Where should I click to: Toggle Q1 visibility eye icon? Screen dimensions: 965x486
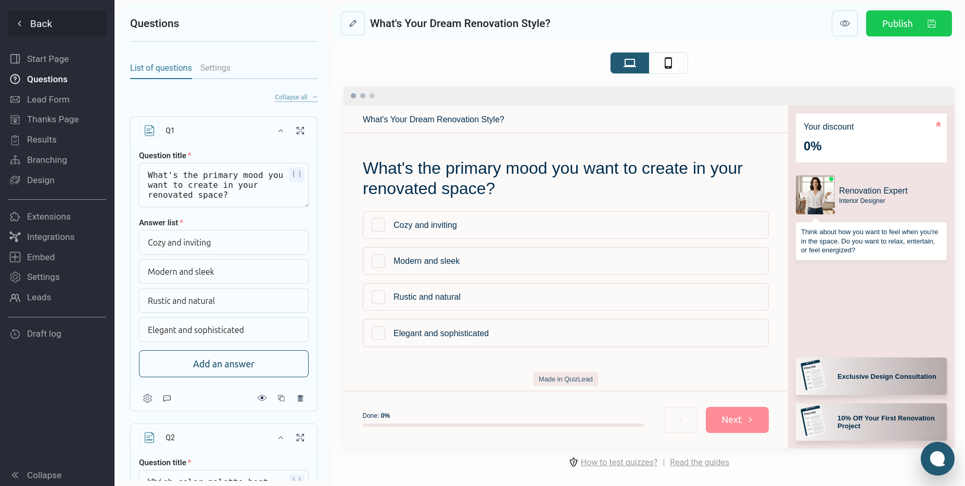tap(262, 398)
